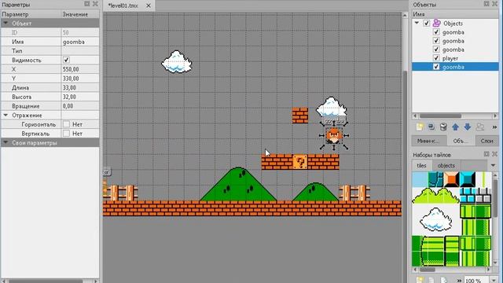Edit the Длина value 33,00

point(80,87)
